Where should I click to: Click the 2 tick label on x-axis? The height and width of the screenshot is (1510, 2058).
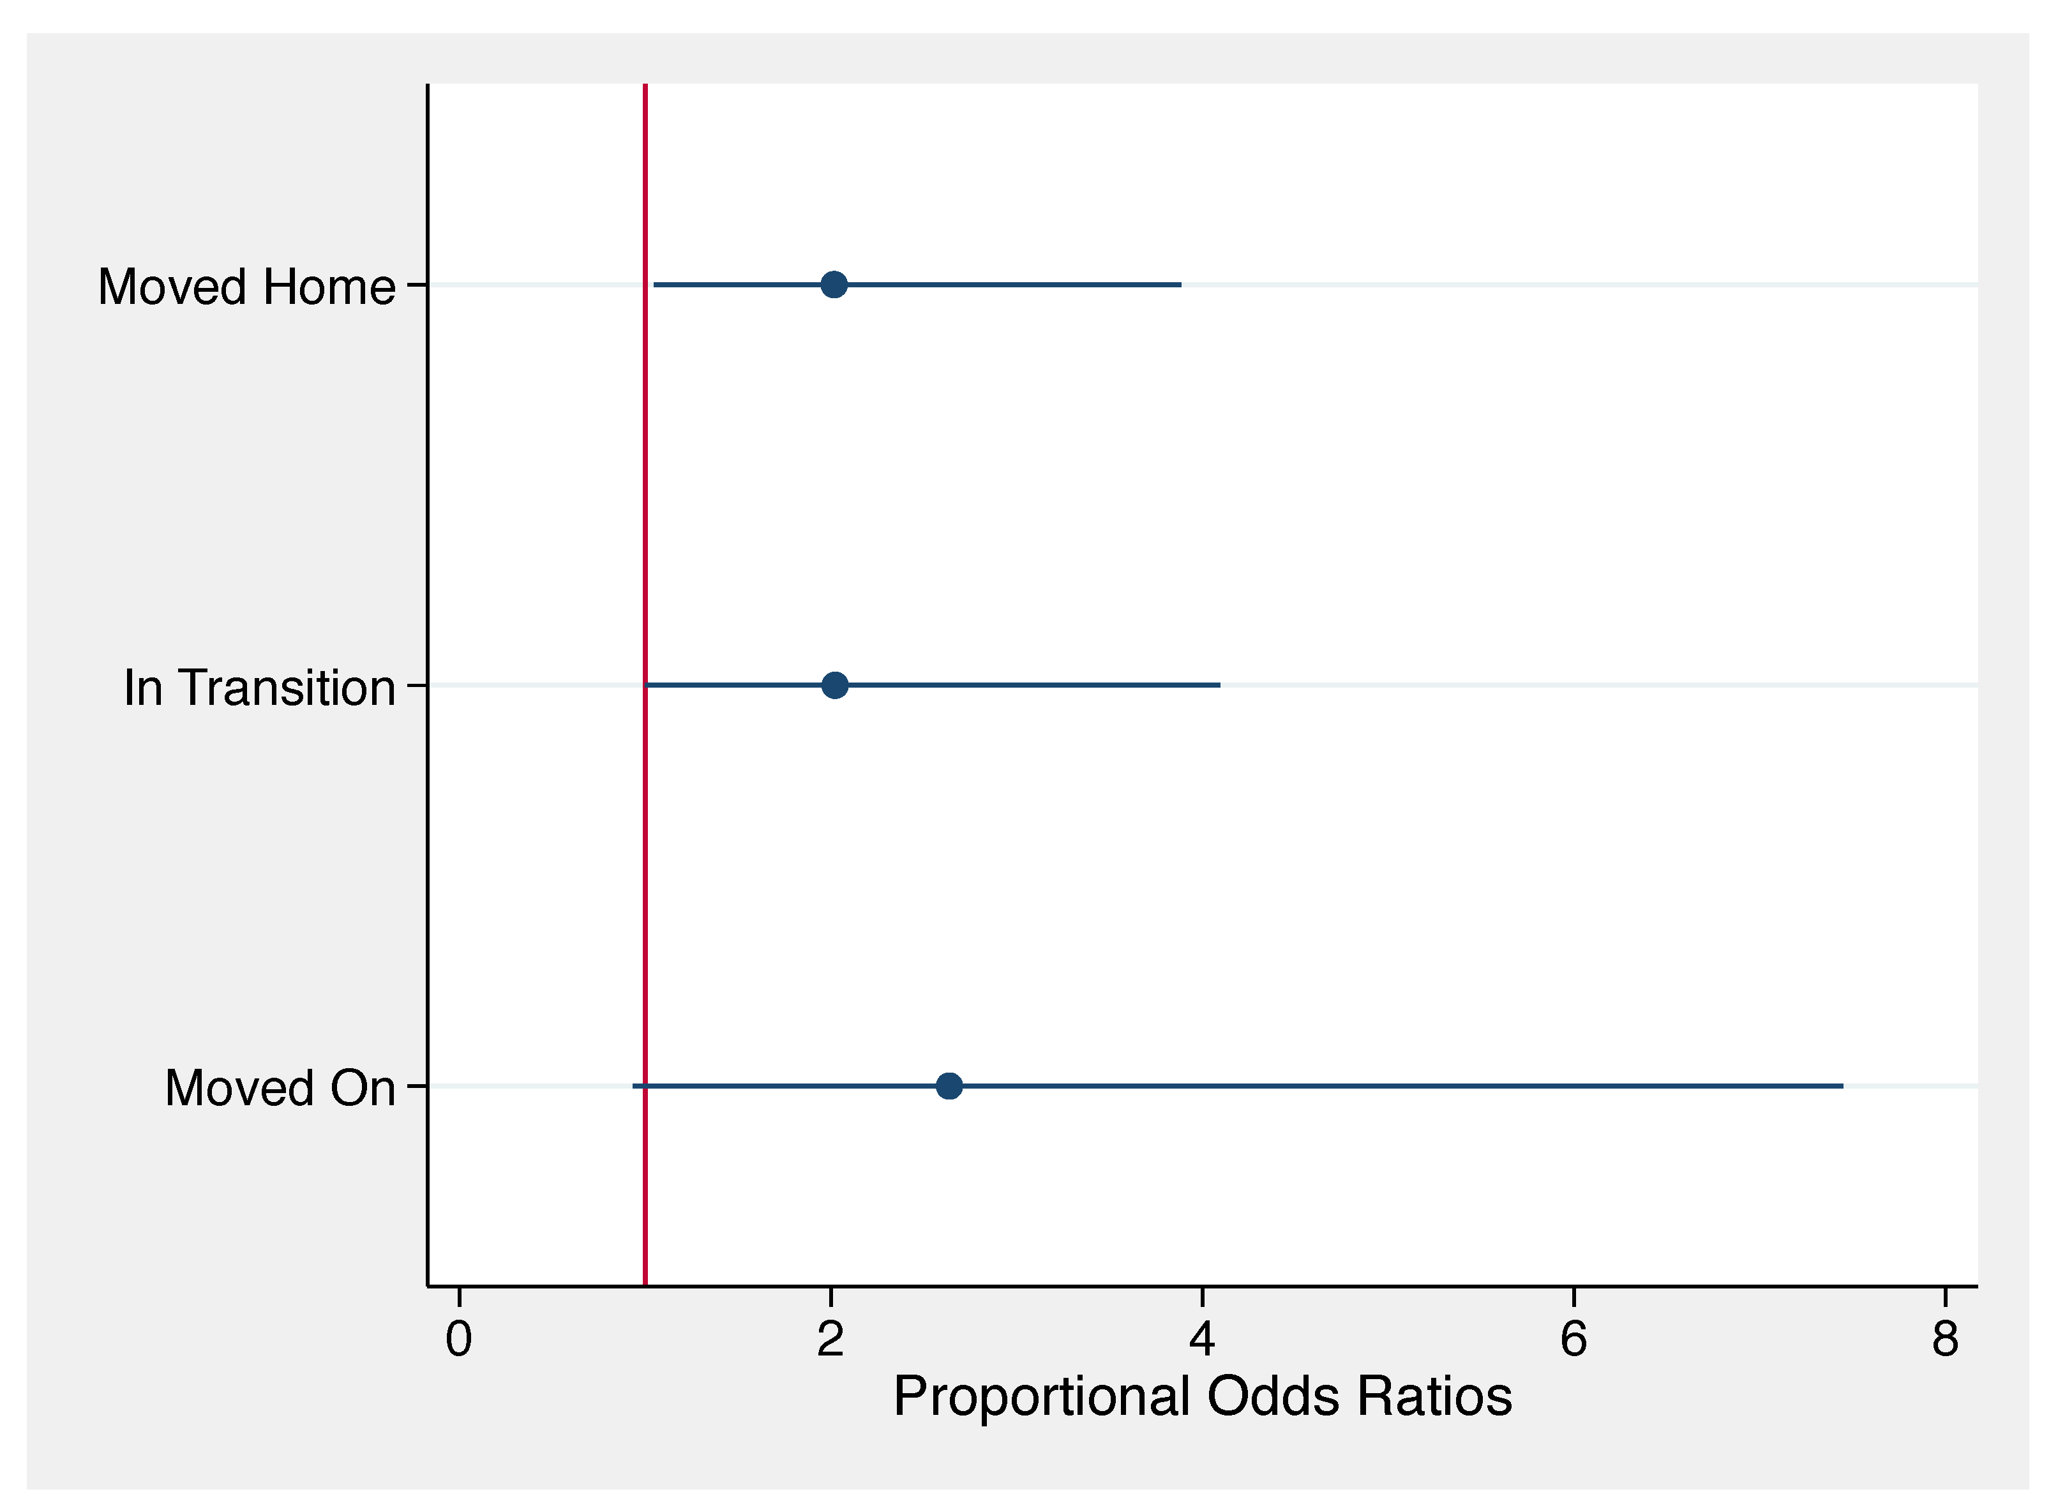(x=830, y=1340)
